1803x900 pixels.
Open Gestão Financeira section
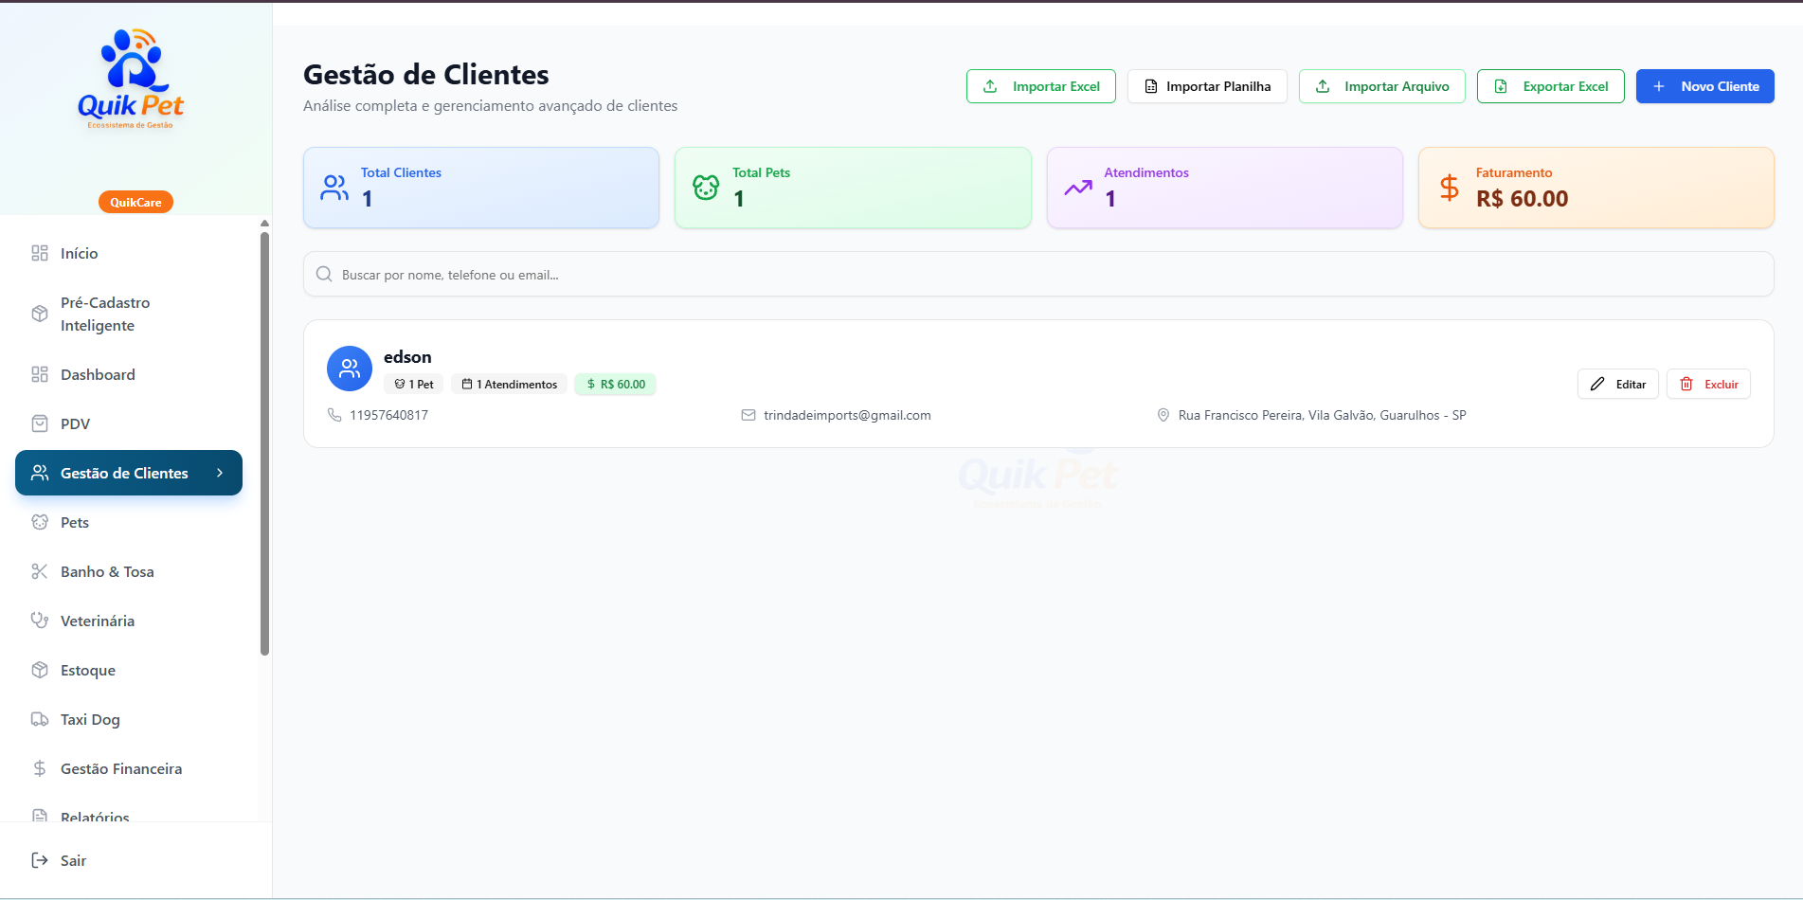click(129, 768)
